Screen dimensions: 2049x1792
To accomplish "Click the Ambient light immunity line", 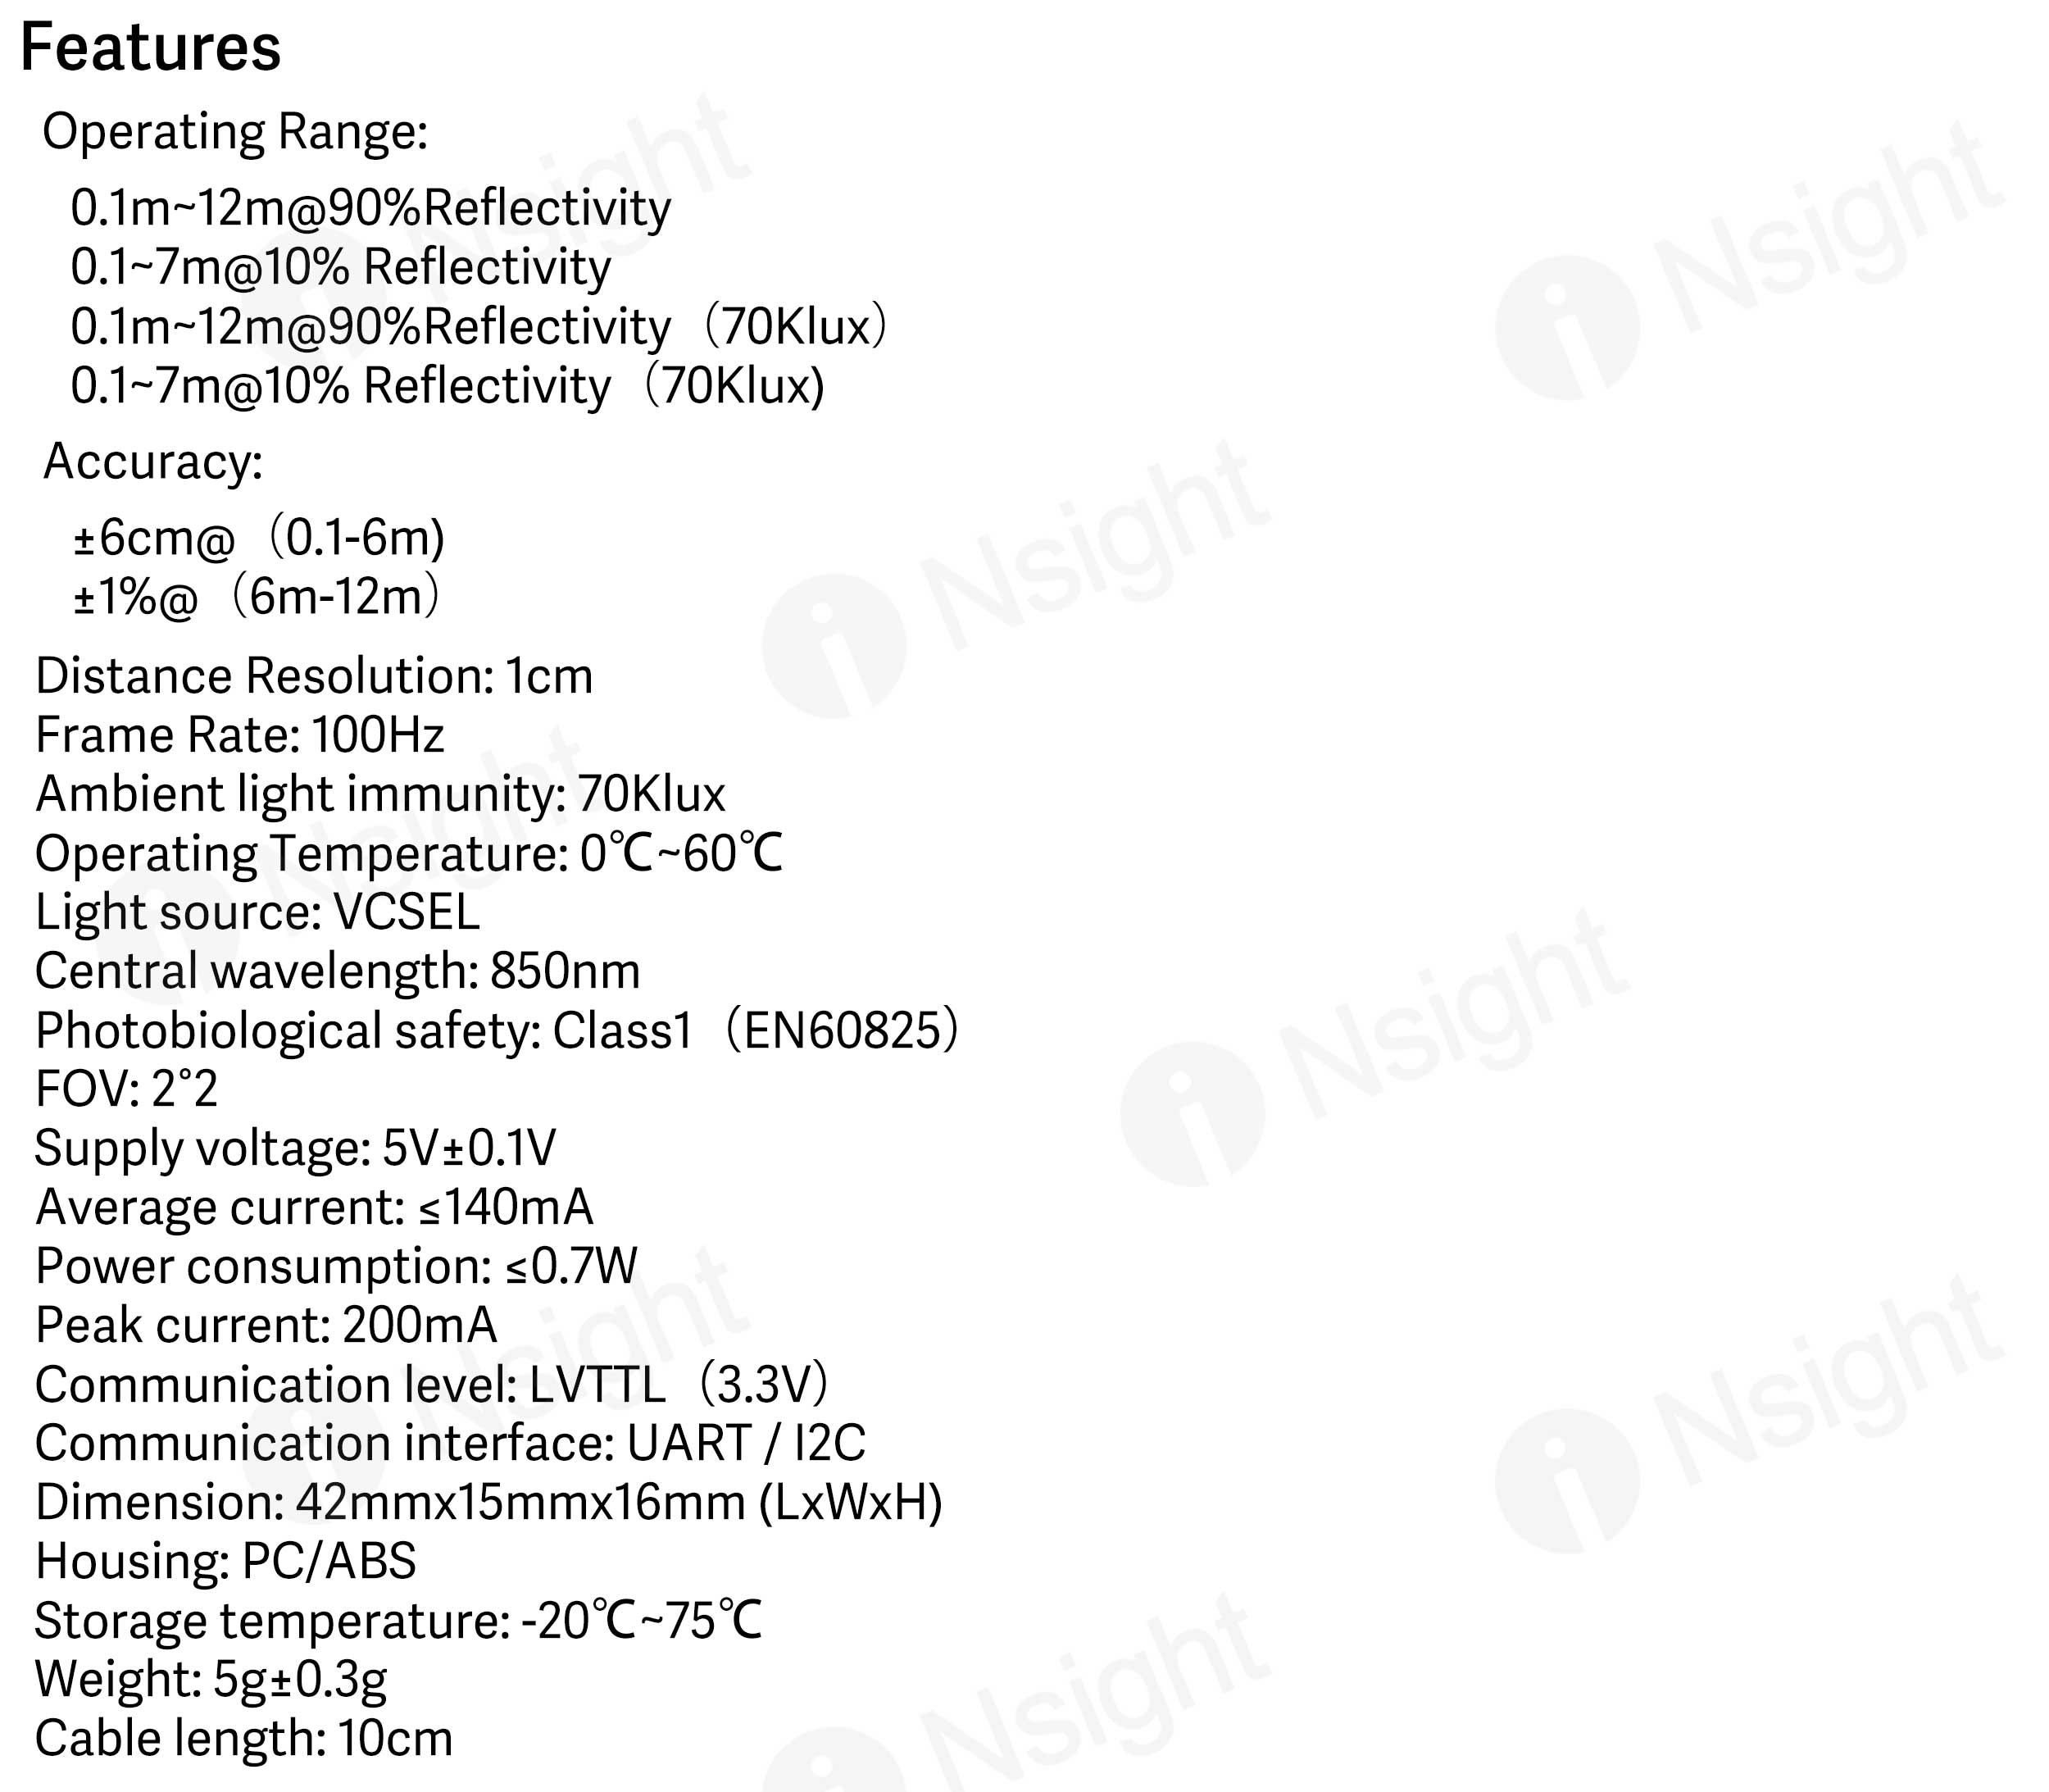I will point(380,794).
